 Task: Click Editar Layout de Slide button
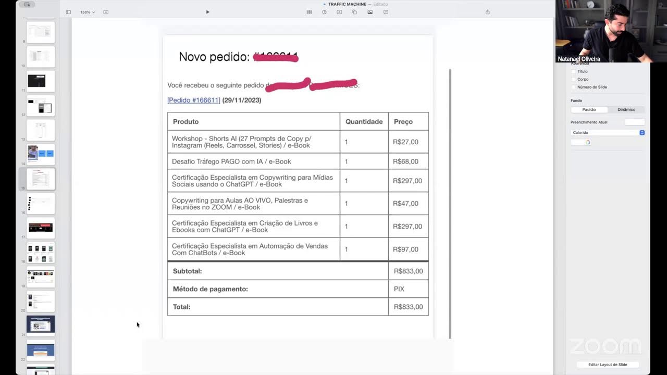tap(608, 365)
